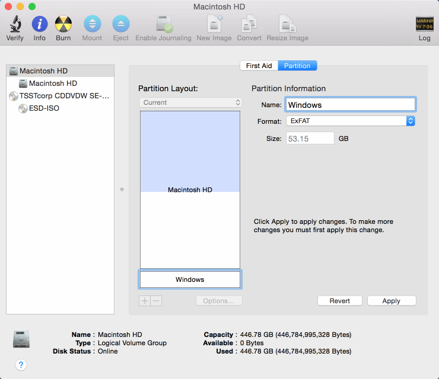Viewport: 439px width, 379px height.
Task: Click the partition Name field
Action: click(x=351, y=105)
